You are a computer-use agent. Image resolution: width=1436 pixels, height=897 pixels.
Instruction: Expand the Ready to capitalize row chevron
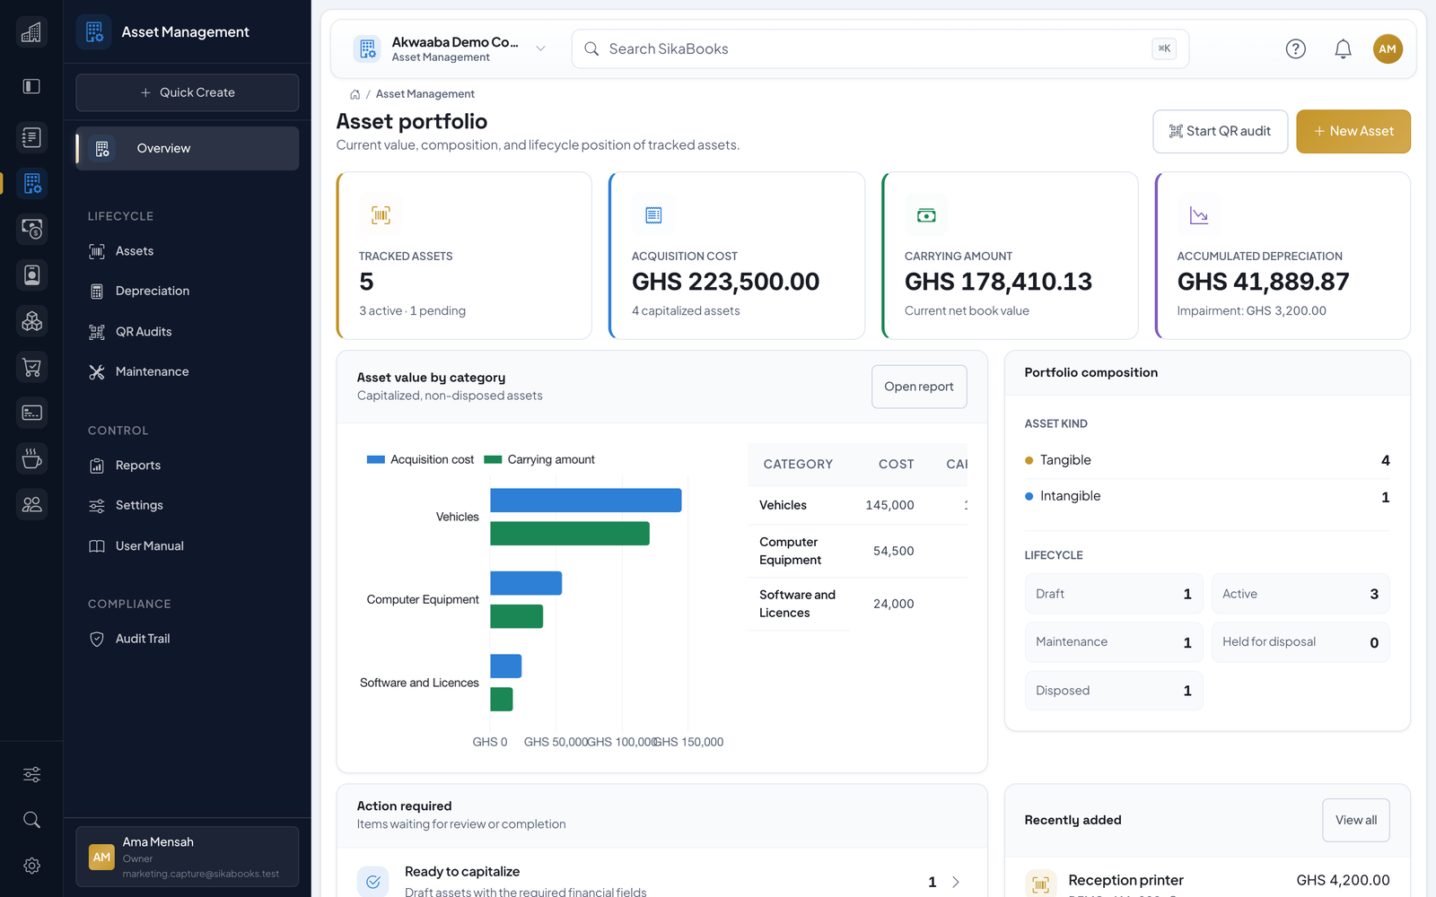(956, 882)
